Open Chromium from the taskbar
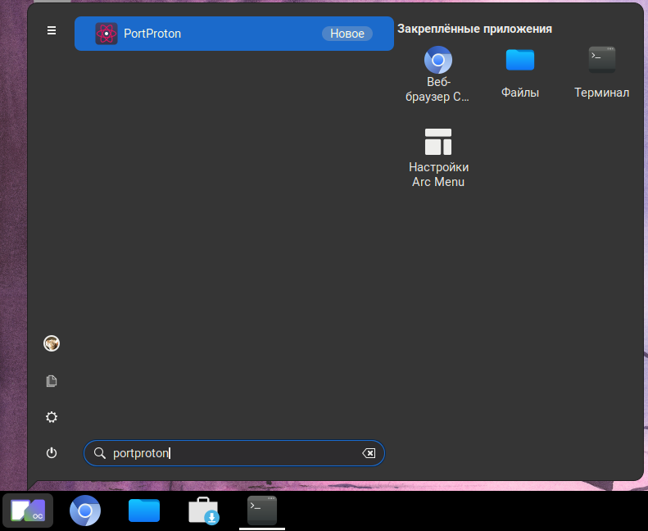 point(85,511)
